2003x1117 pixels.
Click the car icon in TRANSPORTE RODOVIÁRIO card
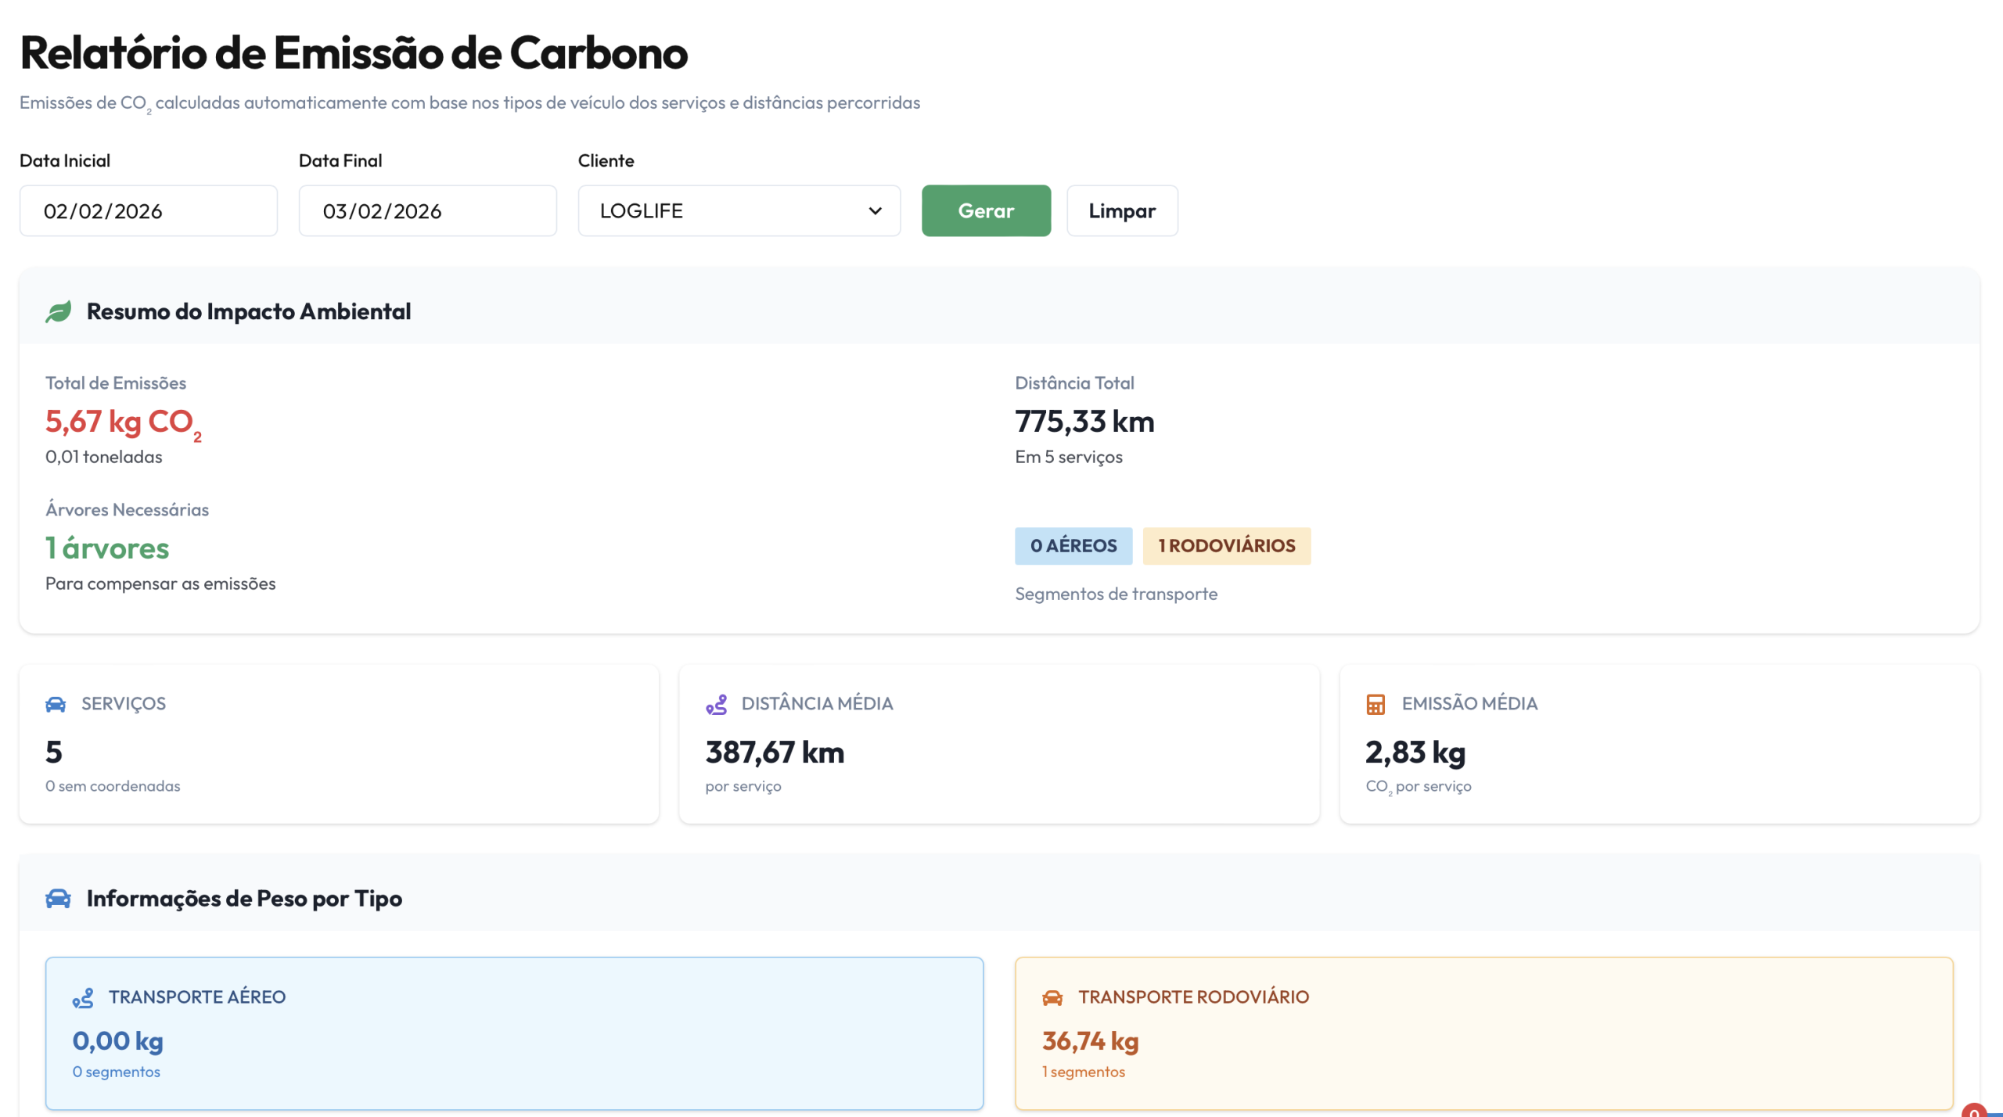[1052, 997]
